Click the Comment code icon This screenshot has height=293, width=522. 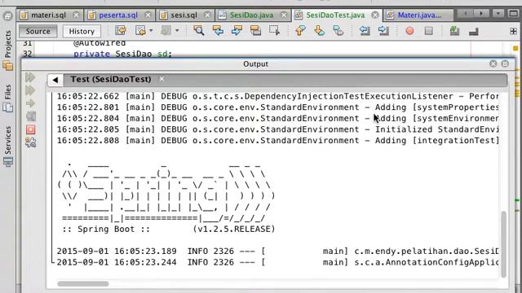[x=454, y=31]
